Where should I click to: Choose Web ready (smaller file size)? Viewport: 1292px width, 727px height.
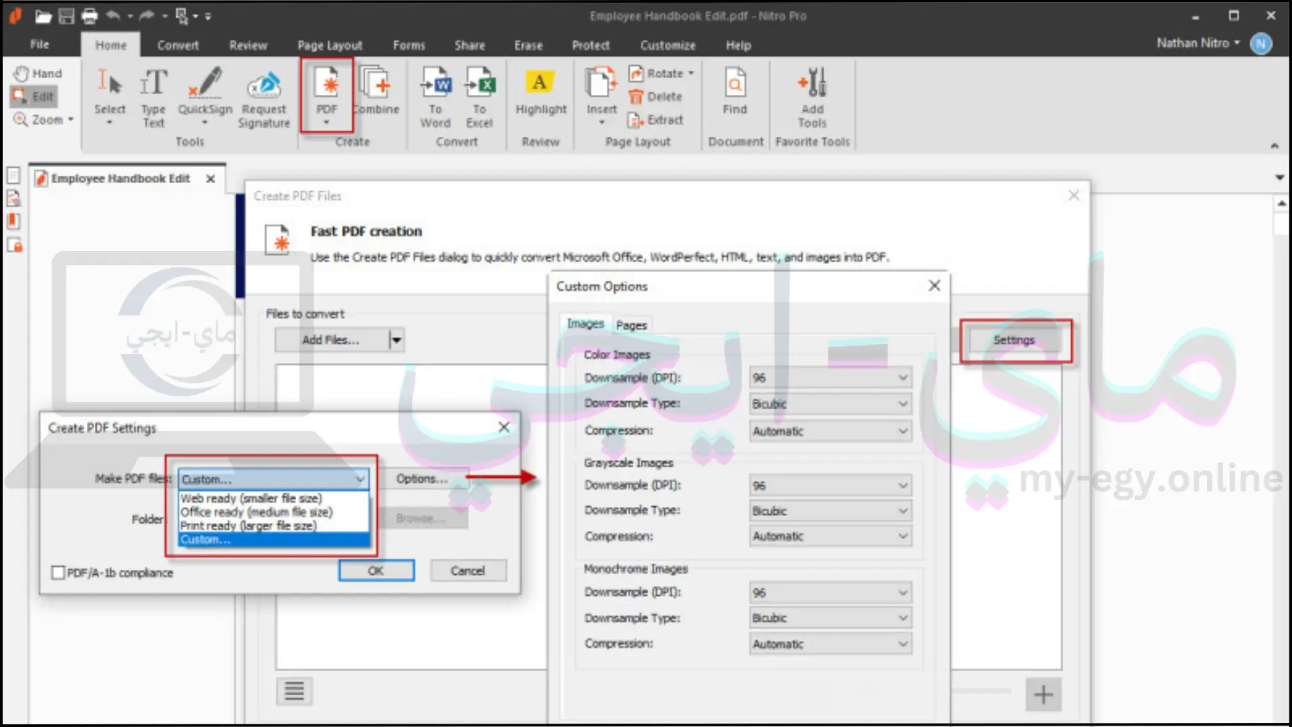[274, 499]
